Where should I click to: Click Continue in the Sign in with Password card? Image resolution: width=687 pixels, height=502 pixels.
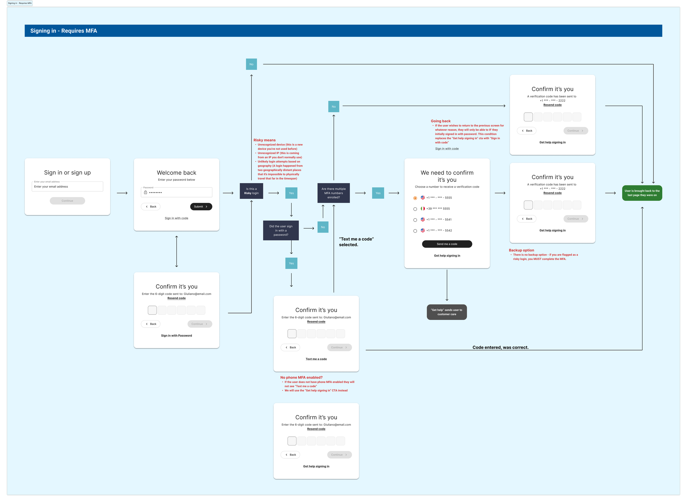[200, 324]
